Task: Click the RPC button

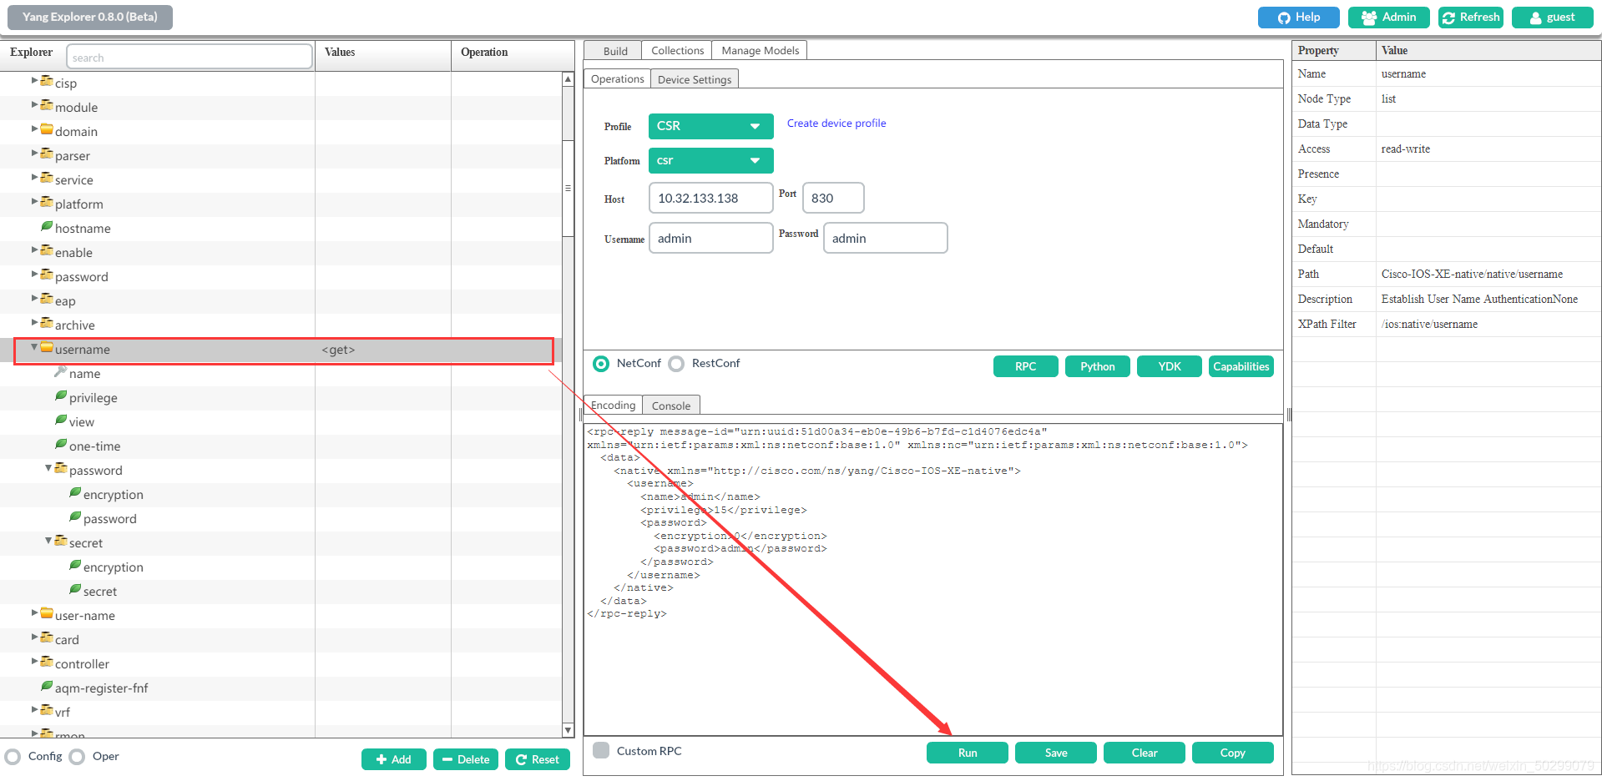Action: coord(1026,366)
